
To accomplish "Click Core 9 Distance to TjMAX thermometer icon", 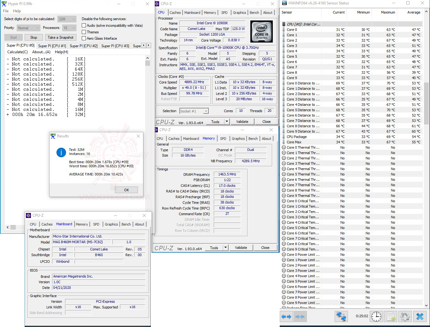I will coord(284,131).
